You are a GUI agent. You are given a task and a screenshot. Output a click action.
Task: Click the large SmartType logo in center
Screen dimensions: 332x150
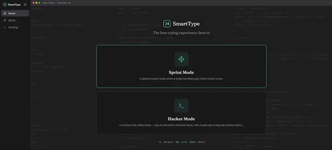click(x=167, y=24)
